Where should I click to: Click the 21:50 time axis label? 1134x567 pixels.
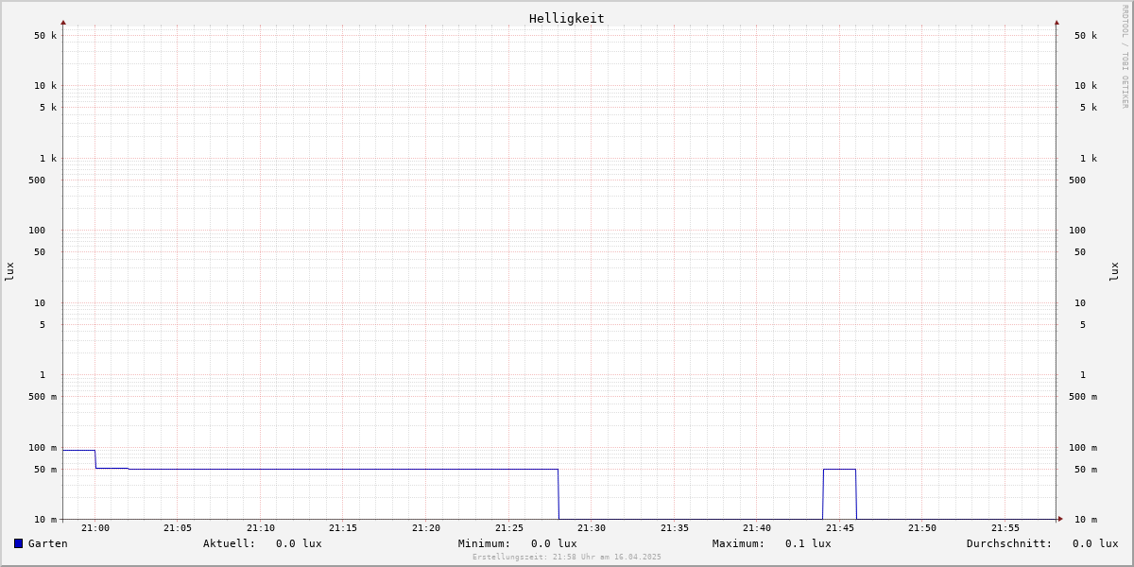coord(922,528)
